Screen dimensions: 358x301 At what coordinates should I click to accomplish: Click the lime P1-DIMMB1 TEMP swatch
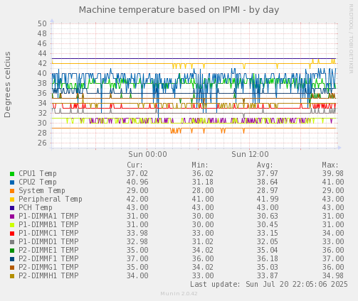tap(12, 225)
